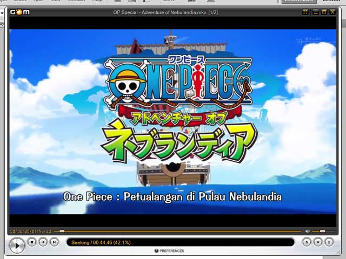Skip to the previous file in playlist
This screenshot has height=259, width=346.
pyautogui.click(x=43, y=242)
